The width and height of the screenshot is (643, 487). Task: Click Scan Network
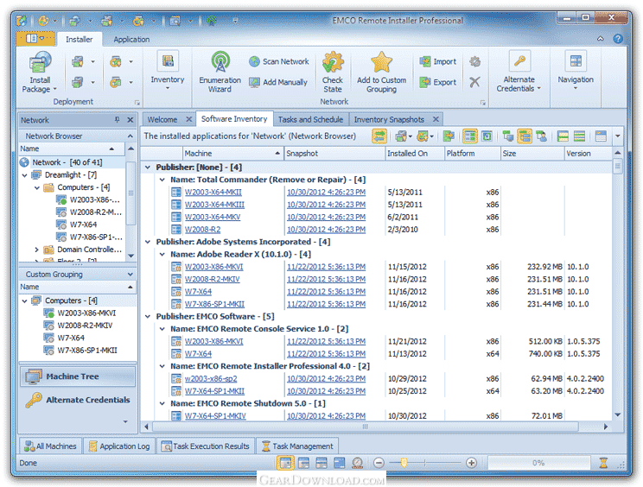click(279, 61)
